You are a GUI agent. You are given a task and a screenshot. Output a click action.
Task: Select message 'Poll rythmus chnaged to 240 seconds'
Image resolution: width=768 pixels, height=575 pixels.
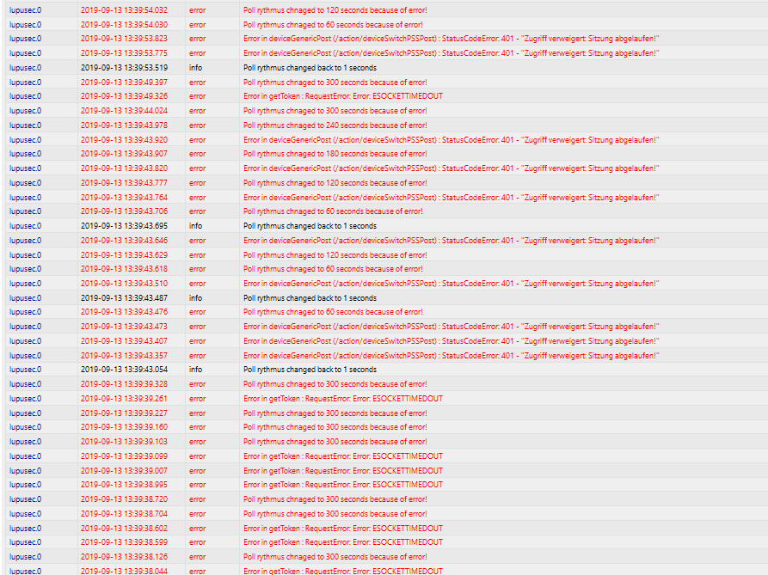[x=335, y=125]
